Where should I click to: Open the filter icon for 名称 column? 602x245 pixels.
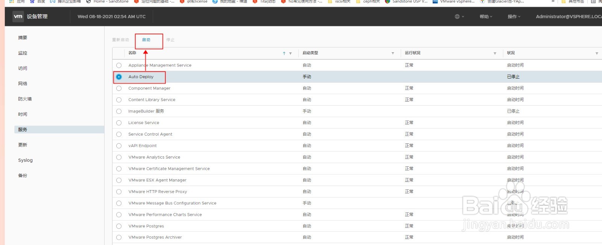click(290, 53)
